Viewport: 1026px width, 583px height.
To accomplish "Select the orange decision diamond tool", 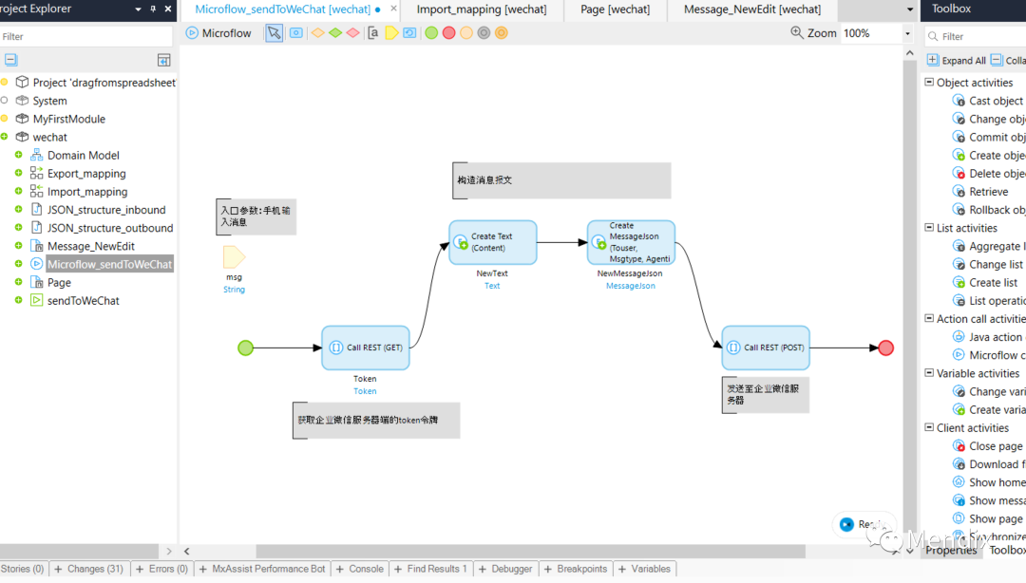I will (318, 32).
